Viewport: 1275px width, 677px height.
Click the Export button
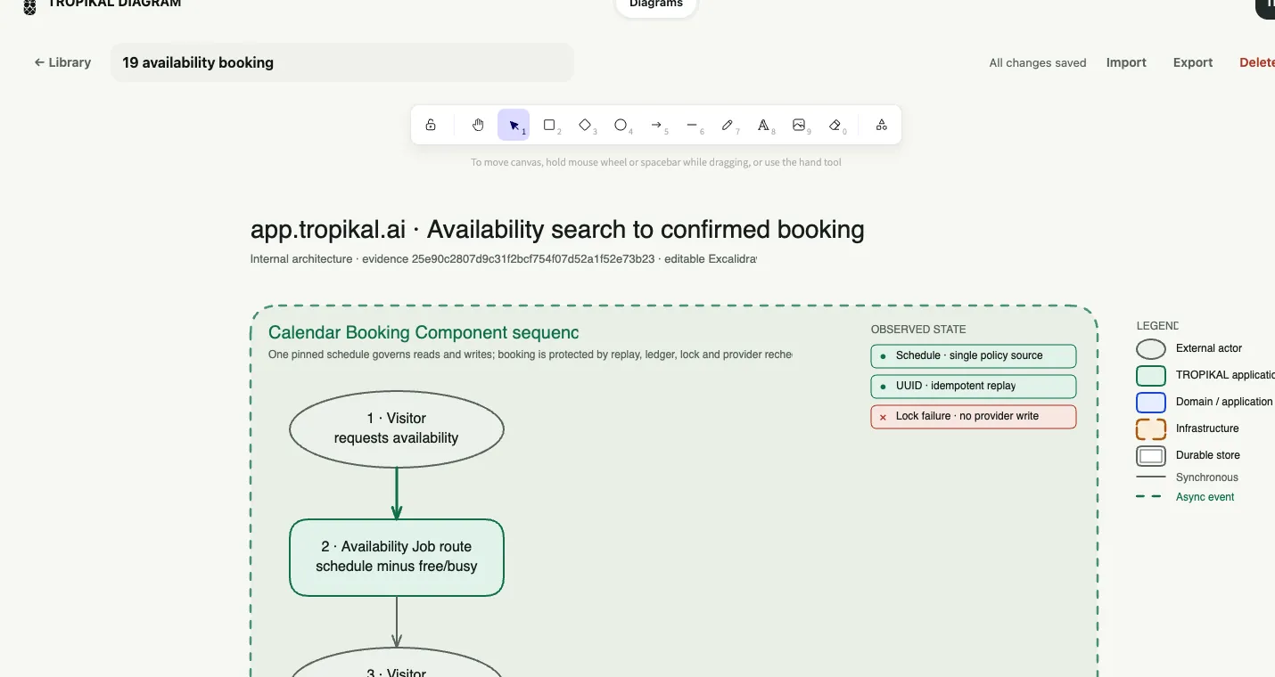coord(1193,62)
